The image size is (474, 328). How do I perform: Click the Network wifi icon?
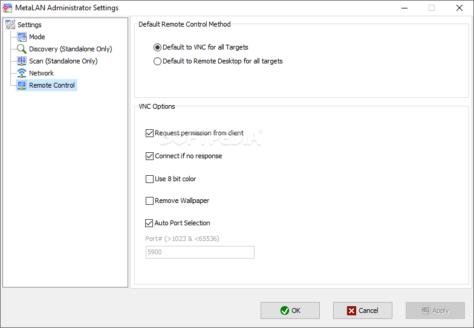(22, 73)
